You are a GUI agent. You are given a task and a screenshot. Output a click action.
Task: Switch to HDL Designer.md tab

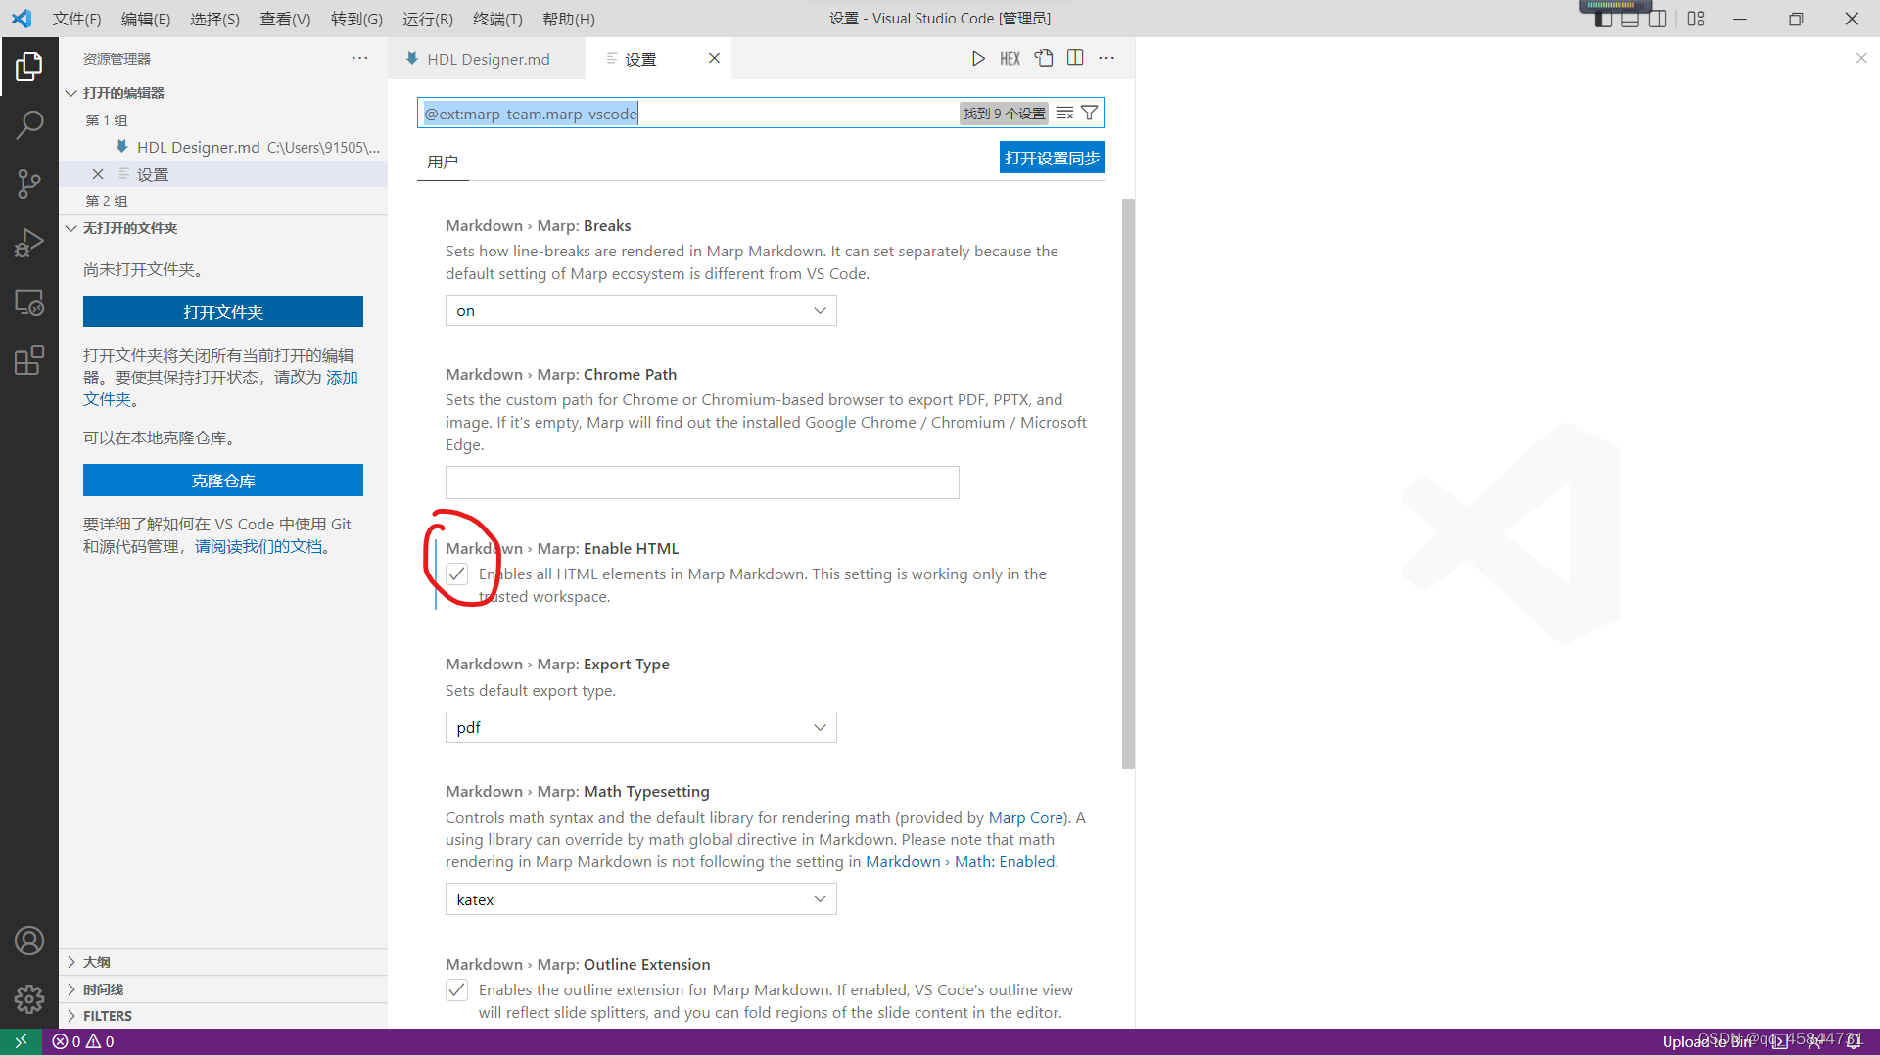pos(488,59)
